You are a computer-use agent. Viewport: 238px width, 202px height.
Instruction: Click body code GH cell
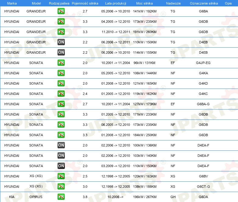(x=173, y=197)
